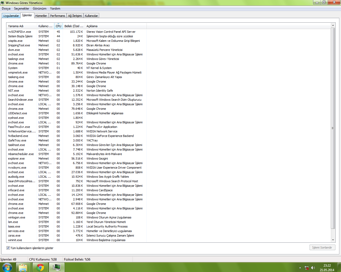341x272 pixels.
Task: Sort by the Kullanıcı column header
Action: tap(45, 26)
